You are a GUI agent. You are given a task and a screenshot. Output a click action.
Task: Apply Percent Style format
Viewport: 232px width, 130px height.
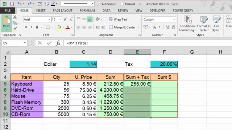click(154, 27)
